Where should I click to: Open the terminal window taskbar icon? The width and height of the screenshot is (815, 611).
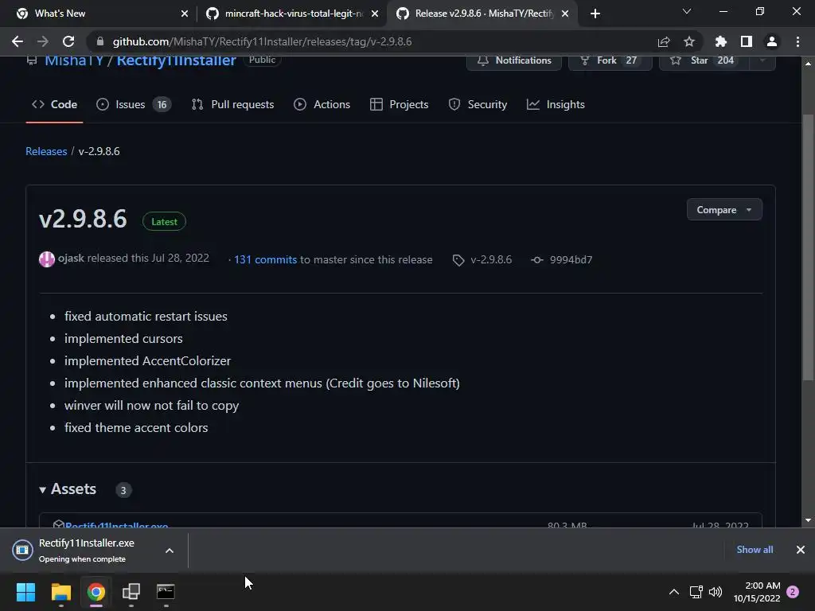(x=166, y=592)
